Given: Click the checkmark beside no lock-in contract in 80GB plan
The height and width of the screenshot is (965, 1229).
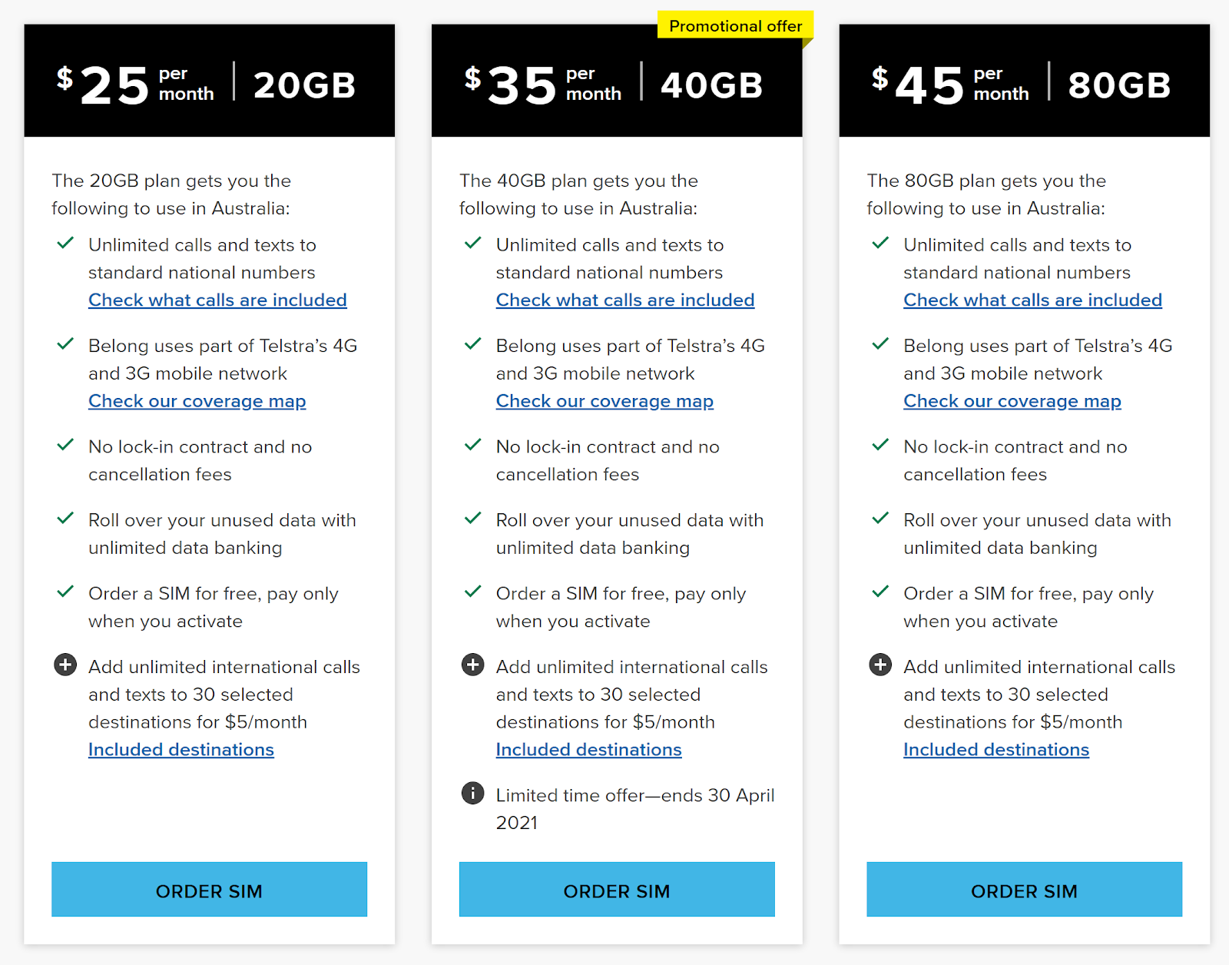Looking at the screenshot, I should click(880, 444).
